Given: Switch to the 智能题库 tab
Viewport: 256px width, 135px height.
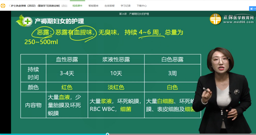Looking at the screenshot, I should tap(93, 6).
